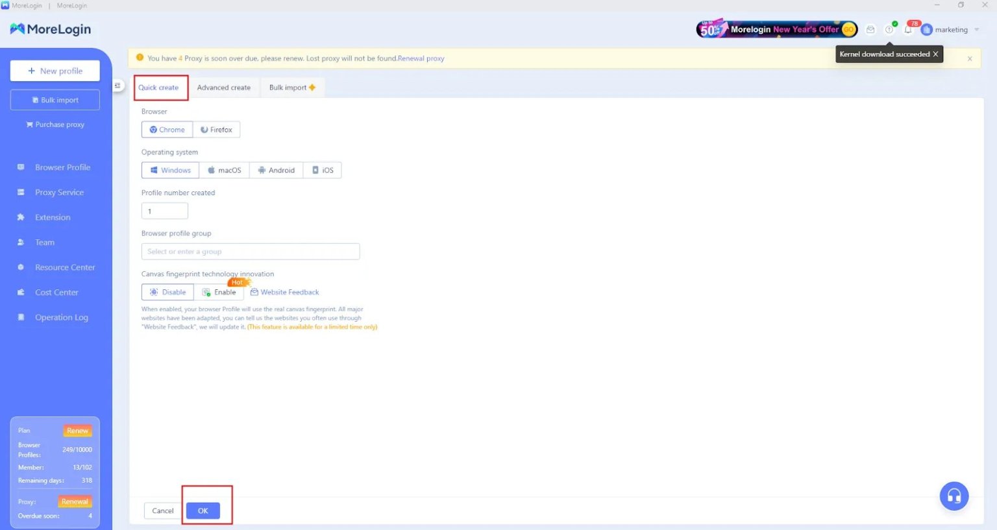The image size is (997, 530).
Task: Click the OK button
Action: click(x=203, y=511)
